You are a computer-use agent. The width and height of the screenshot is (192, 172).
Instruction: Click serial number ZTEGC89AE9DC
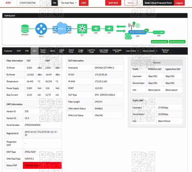(33, 125)
